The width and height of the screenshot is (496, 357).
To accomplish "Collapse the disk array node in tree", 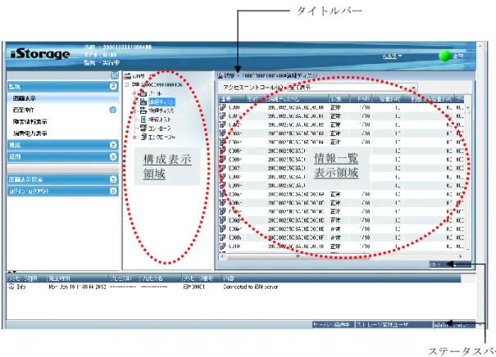I will [126, 84].
